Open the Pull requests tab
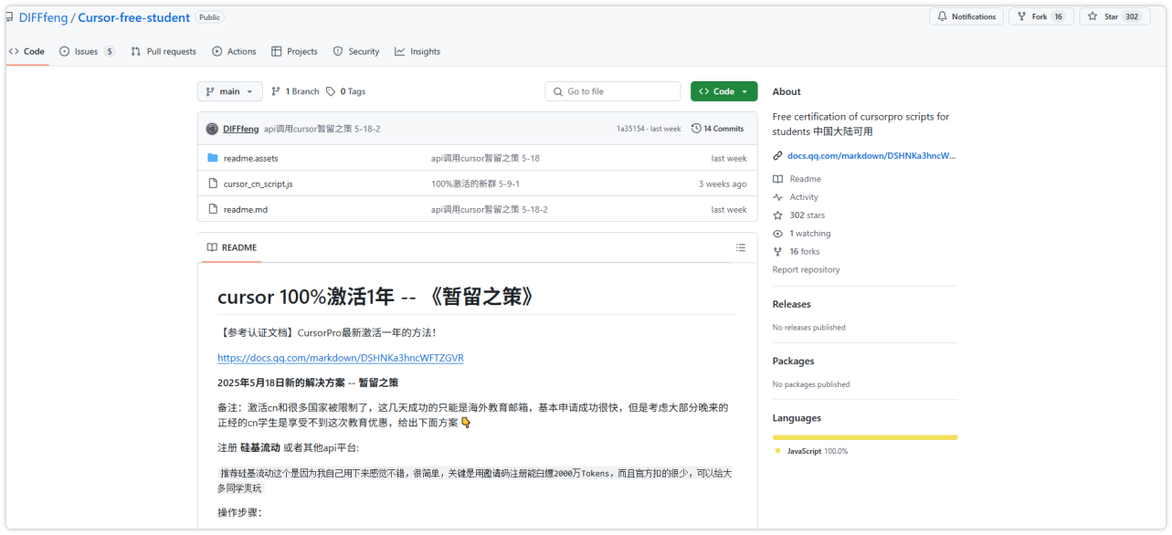This screenshot has height=535, width=1172. 164,51
